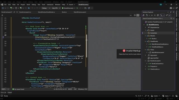The height and width of the screenshot is (100, 179).
Task: Click the save all toolbar icon
Action: [x=21, y=8]
